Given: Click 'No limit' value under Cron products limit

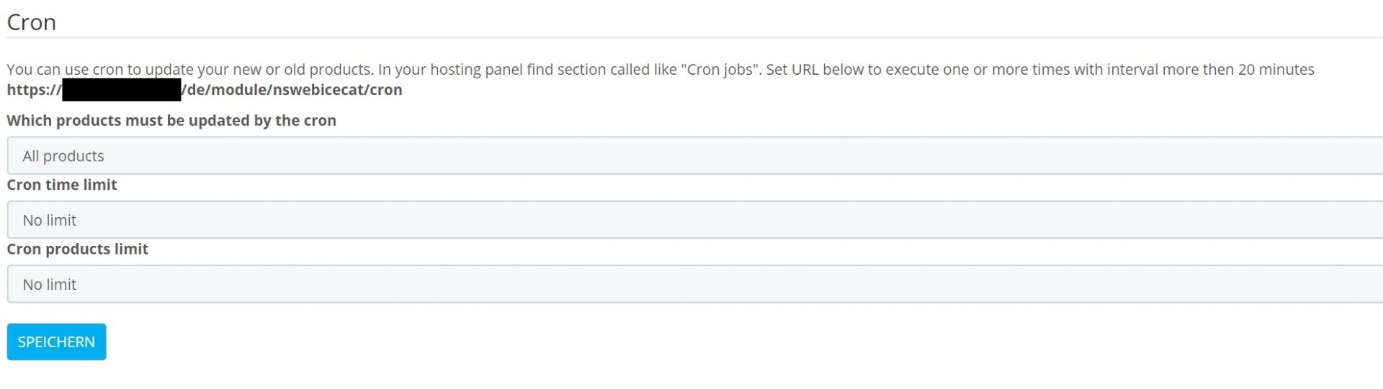Looking at the screenshot, I should pyautogui.click(x=49, y=284).
